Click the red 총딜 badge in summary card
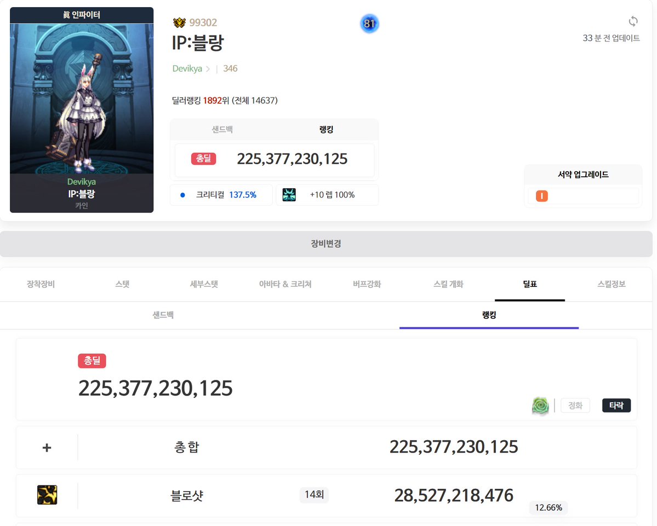The height and width of the screenshot is (526, 657). (x=204, y=159)
